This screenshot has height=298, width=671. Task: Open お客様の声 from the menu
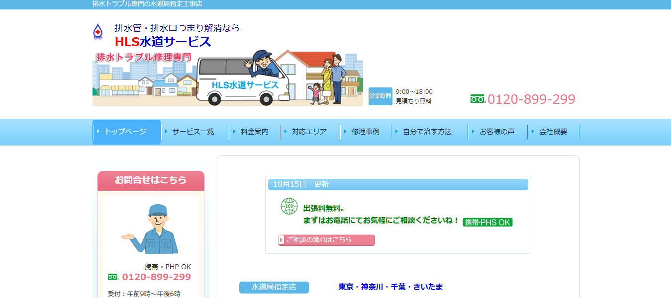[x=496, y=132]
